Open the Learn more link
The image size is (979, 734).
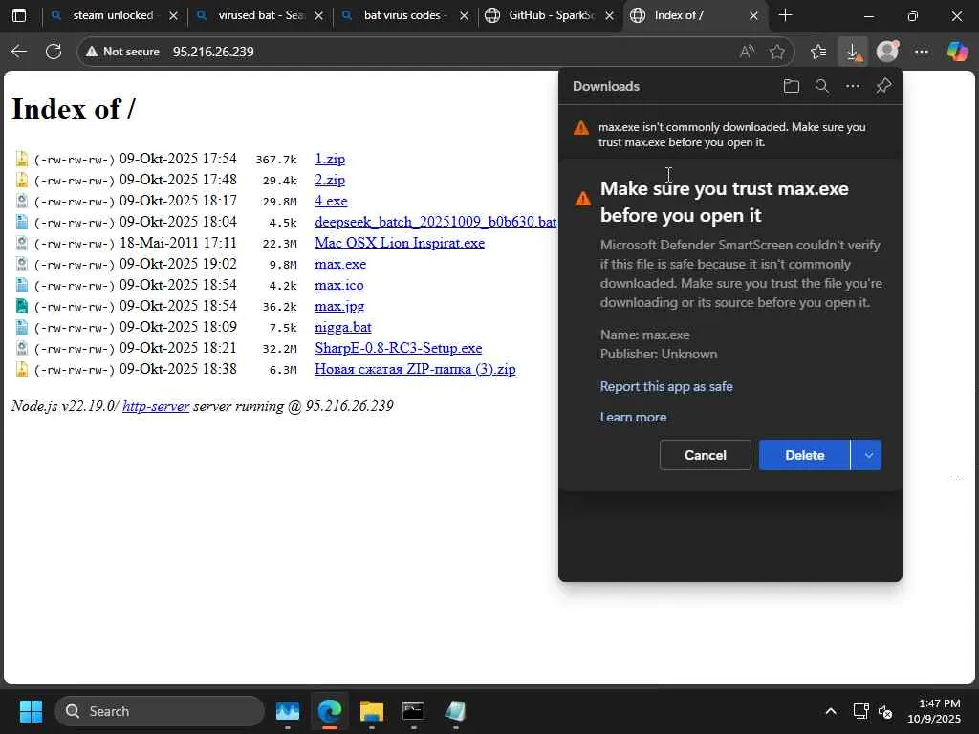click(x=633, y=417)
